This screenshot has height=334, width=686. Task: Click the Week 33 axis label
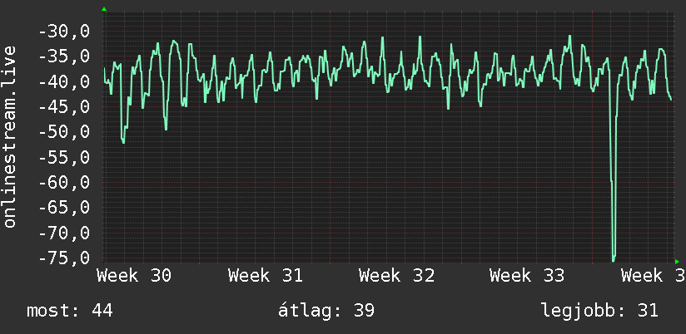(x=527, y=276)
